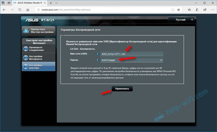
Task: Open the browser favorites hub icon
Action: point(189,10)
